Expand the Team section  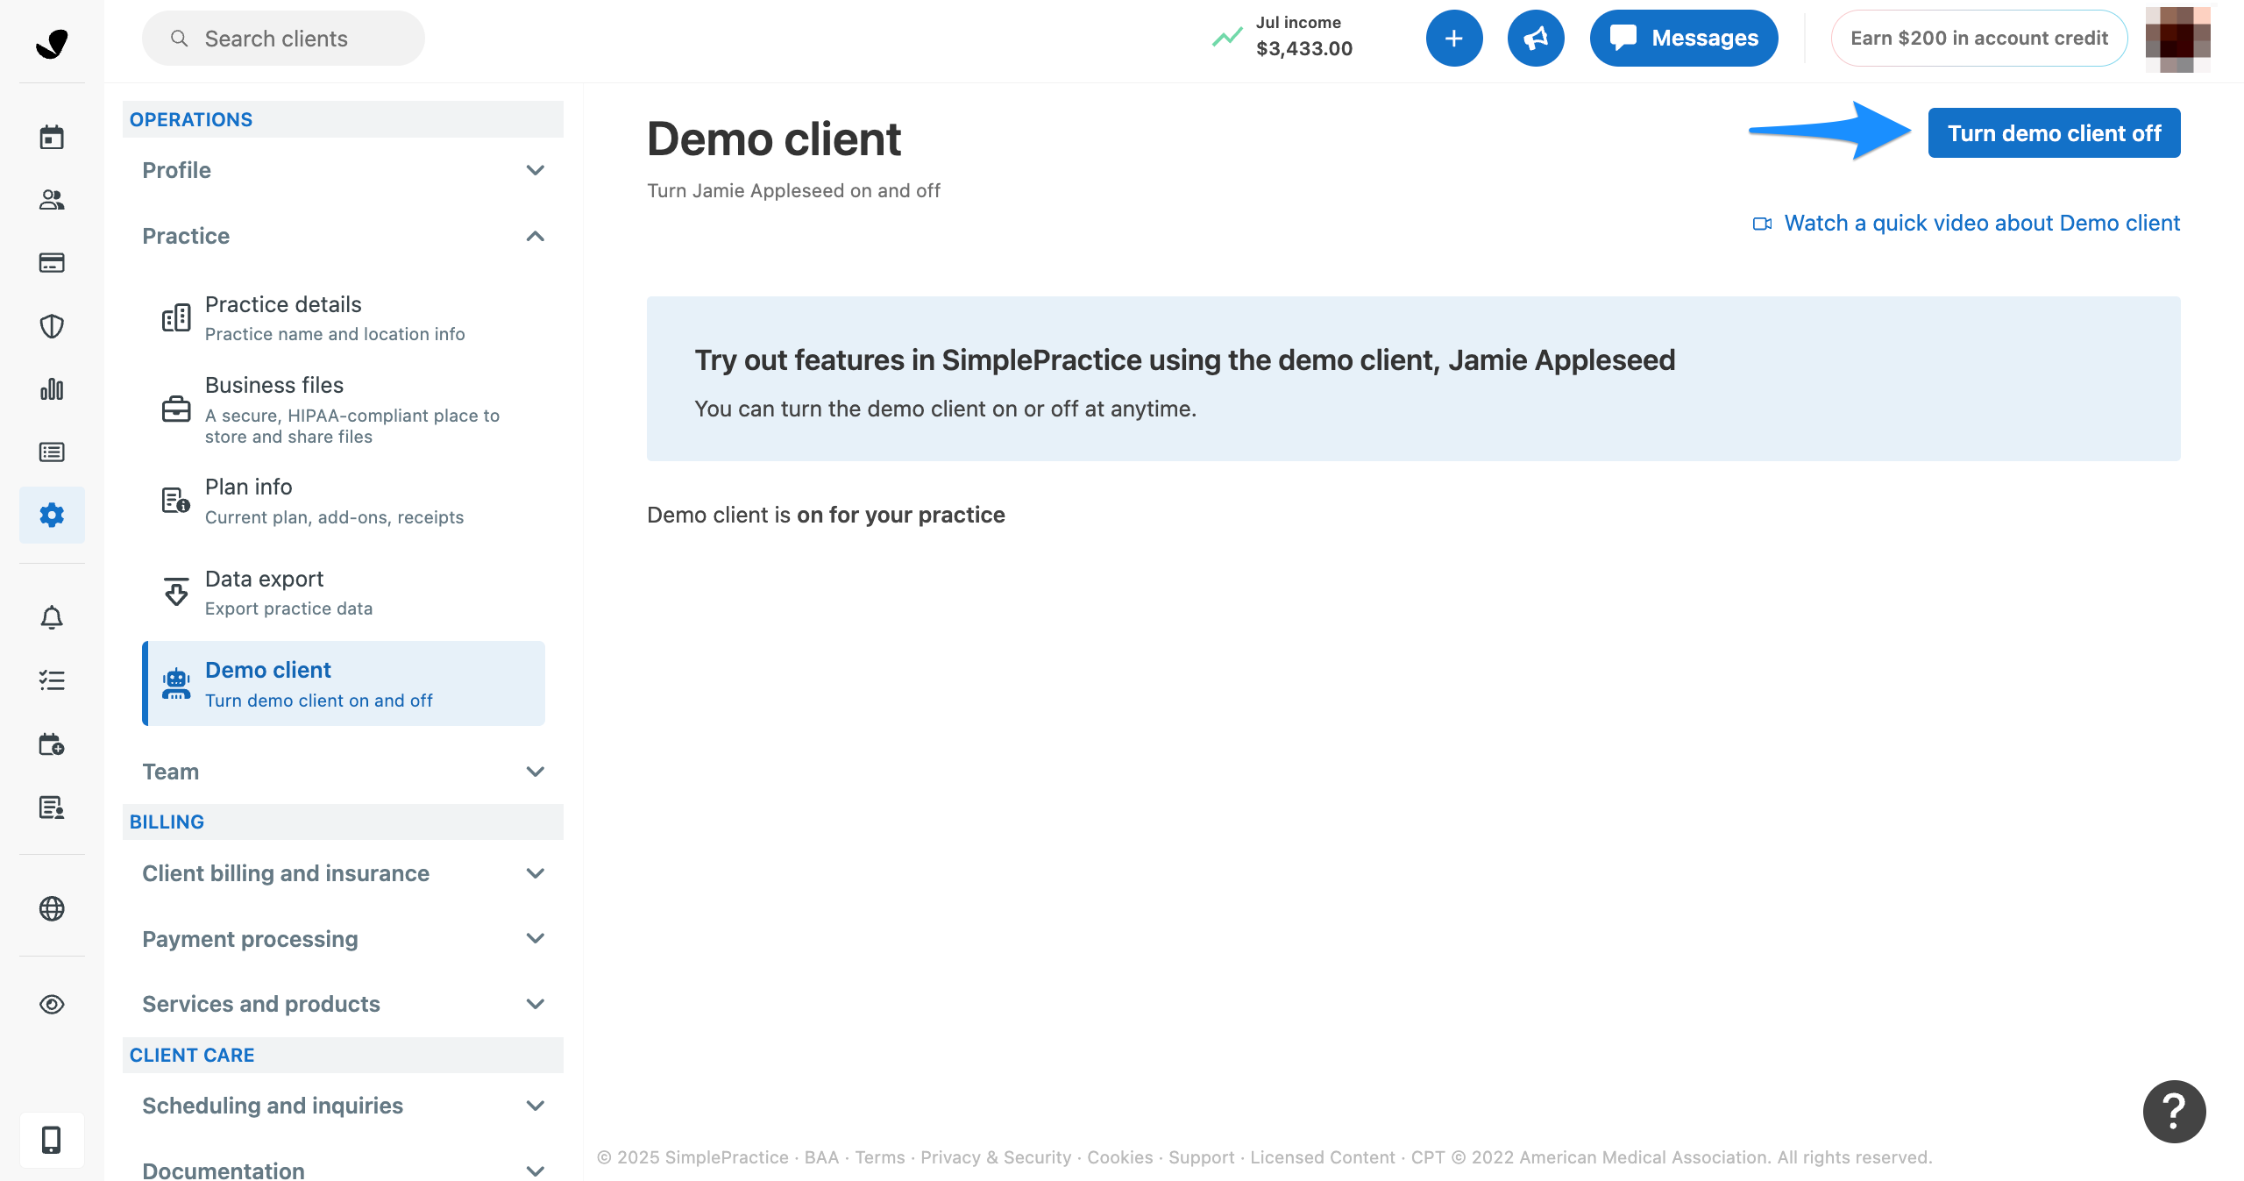point(343,772)
